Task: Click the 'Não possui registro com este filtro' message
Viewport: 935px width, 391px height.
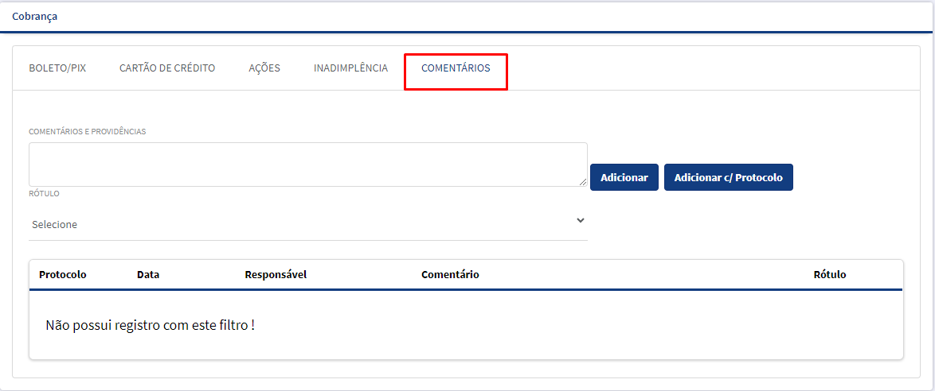Action: [151, 326]
